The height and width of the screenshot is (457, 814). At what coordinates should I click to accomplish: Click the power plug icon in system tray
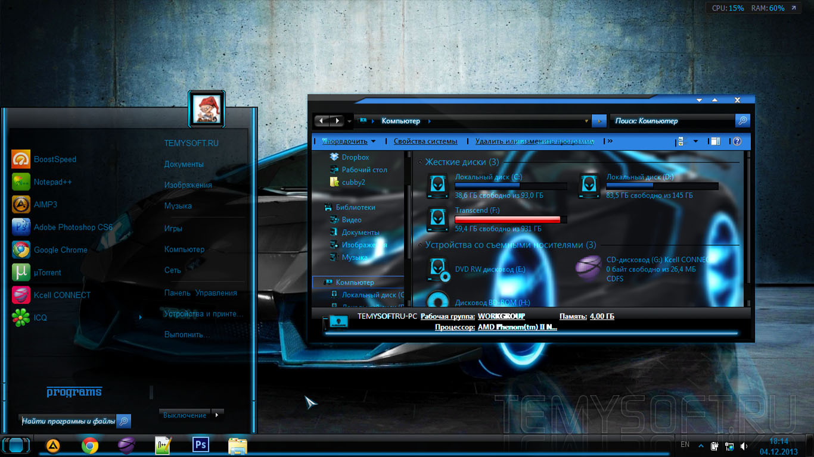[714, 446]
